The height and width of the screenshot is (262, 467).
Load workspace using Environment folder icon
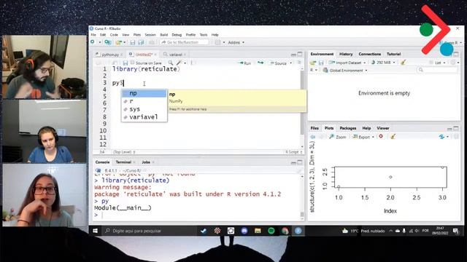[x=313, y=63]
